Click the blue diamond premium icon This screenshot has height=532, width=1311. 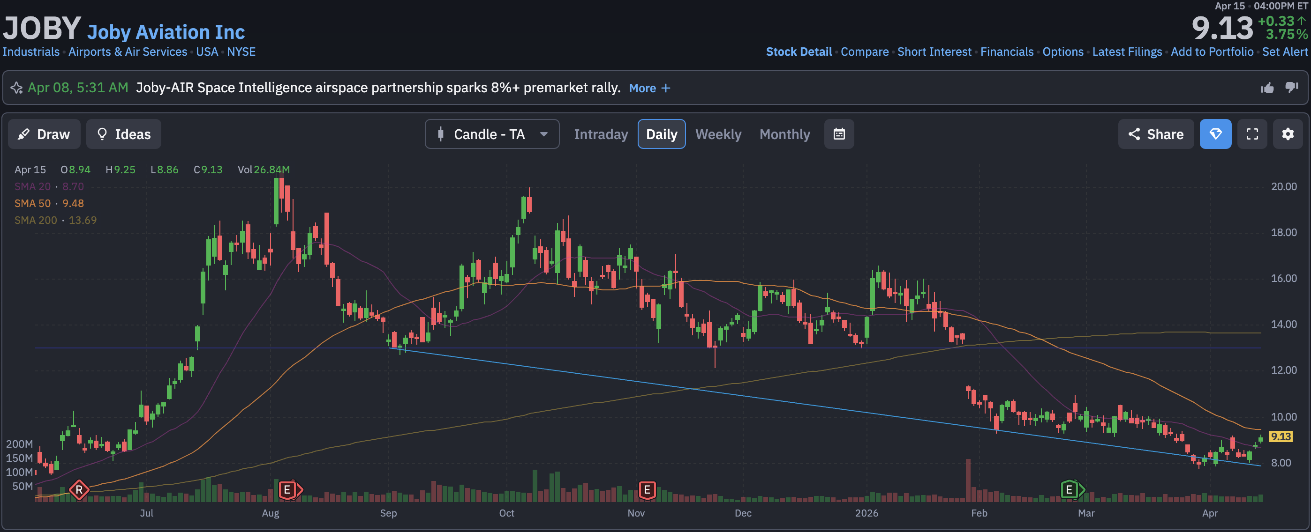pos(1215,134)
